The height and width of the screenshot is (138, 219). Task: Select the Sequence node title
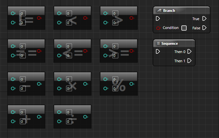169,43
